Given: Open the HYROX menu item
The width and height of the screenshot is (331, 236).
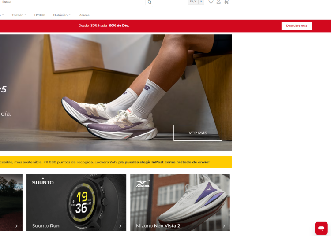Looking at the screenshot, I should 40,15.
